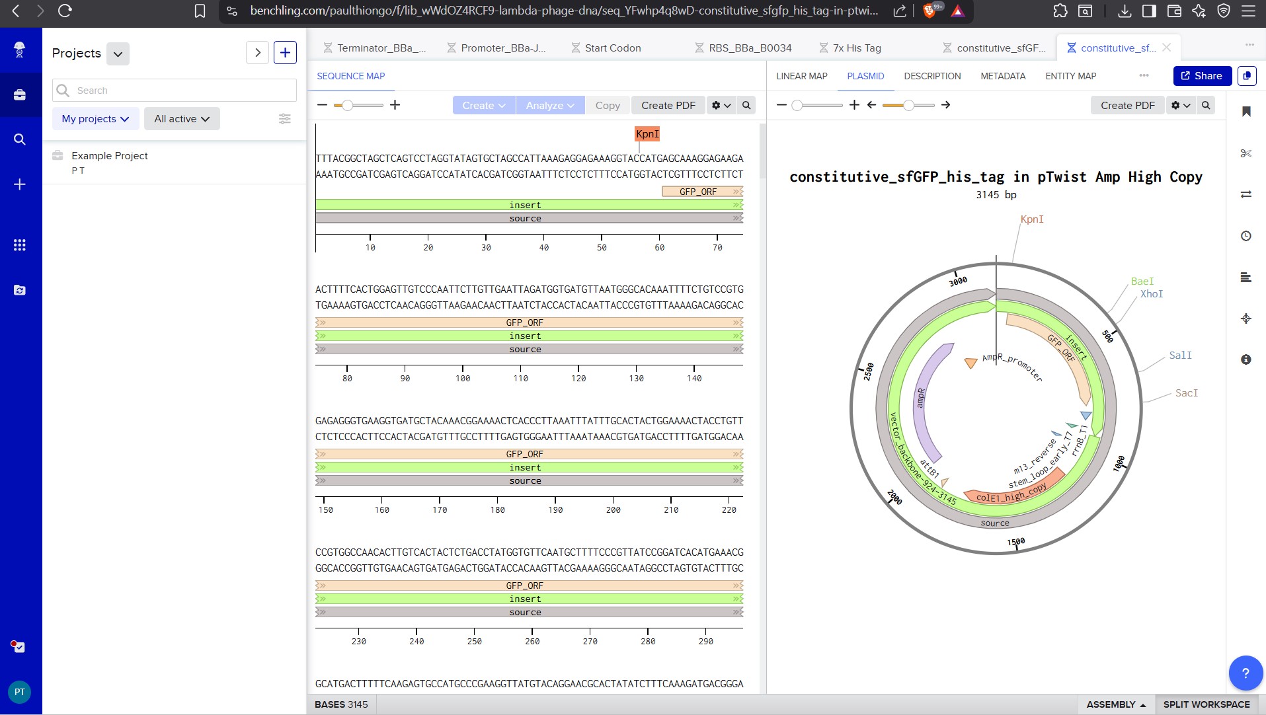The width and height of the screenshot is (1266, 715).
Task: Click Create PDF in sequence map toolbar
Action: (668, 105)
